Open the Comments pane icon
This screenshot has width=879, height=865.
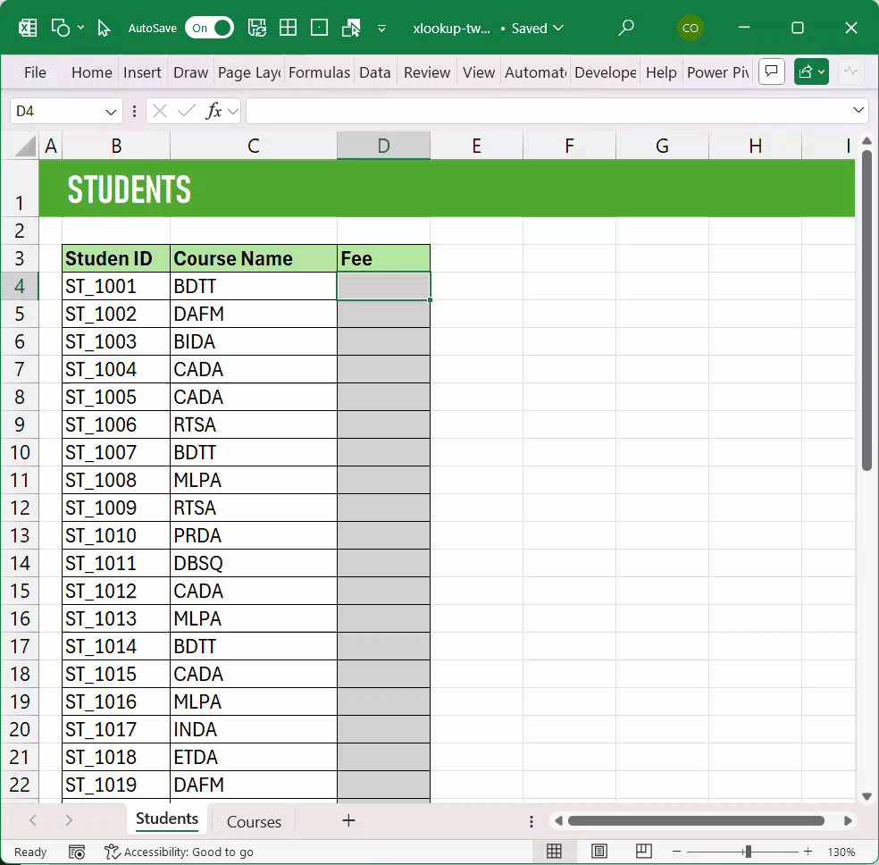click(771, 72)
